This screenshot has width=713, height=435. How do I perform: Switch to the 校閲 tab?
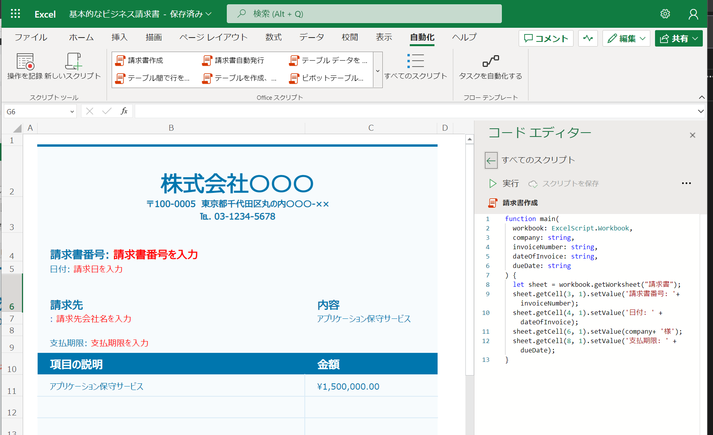pyautogui.click(x=349, y=37)
